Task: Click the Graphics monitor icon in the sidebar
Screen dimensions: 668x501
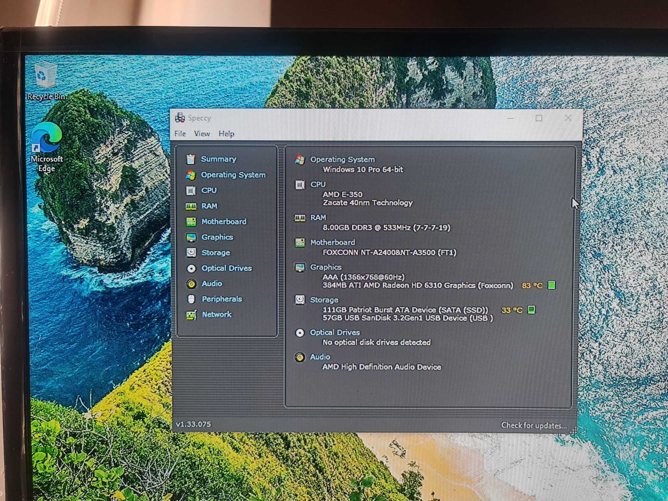Action: [x=191, y=237]
